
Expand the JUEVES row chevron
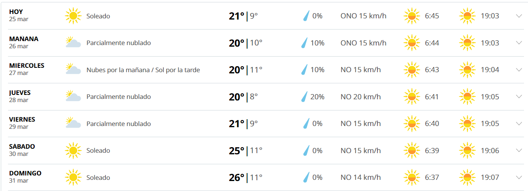coord(519,96)
